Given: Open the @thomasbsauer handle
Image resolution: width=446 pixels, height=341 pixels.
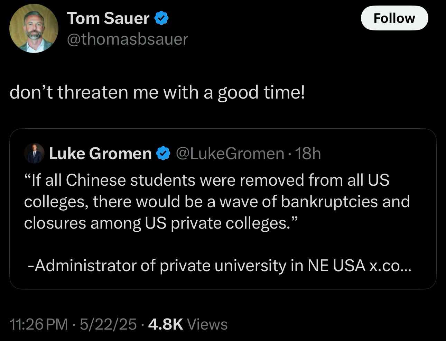Looking at the screenshot, I should pyautogui.click(x=127, y=39).
